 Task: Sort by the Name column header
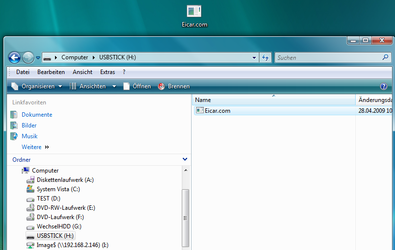pos(274,100)
